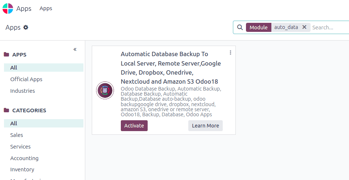Screen dimensions: 349x180
Task: Select Official Apps filter
Action: coord(26,79)
